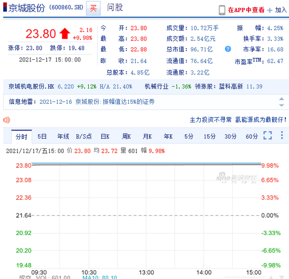Switch to the 周K tab
Viewport: 289px width, 279px height.
[x=126, y=136]
